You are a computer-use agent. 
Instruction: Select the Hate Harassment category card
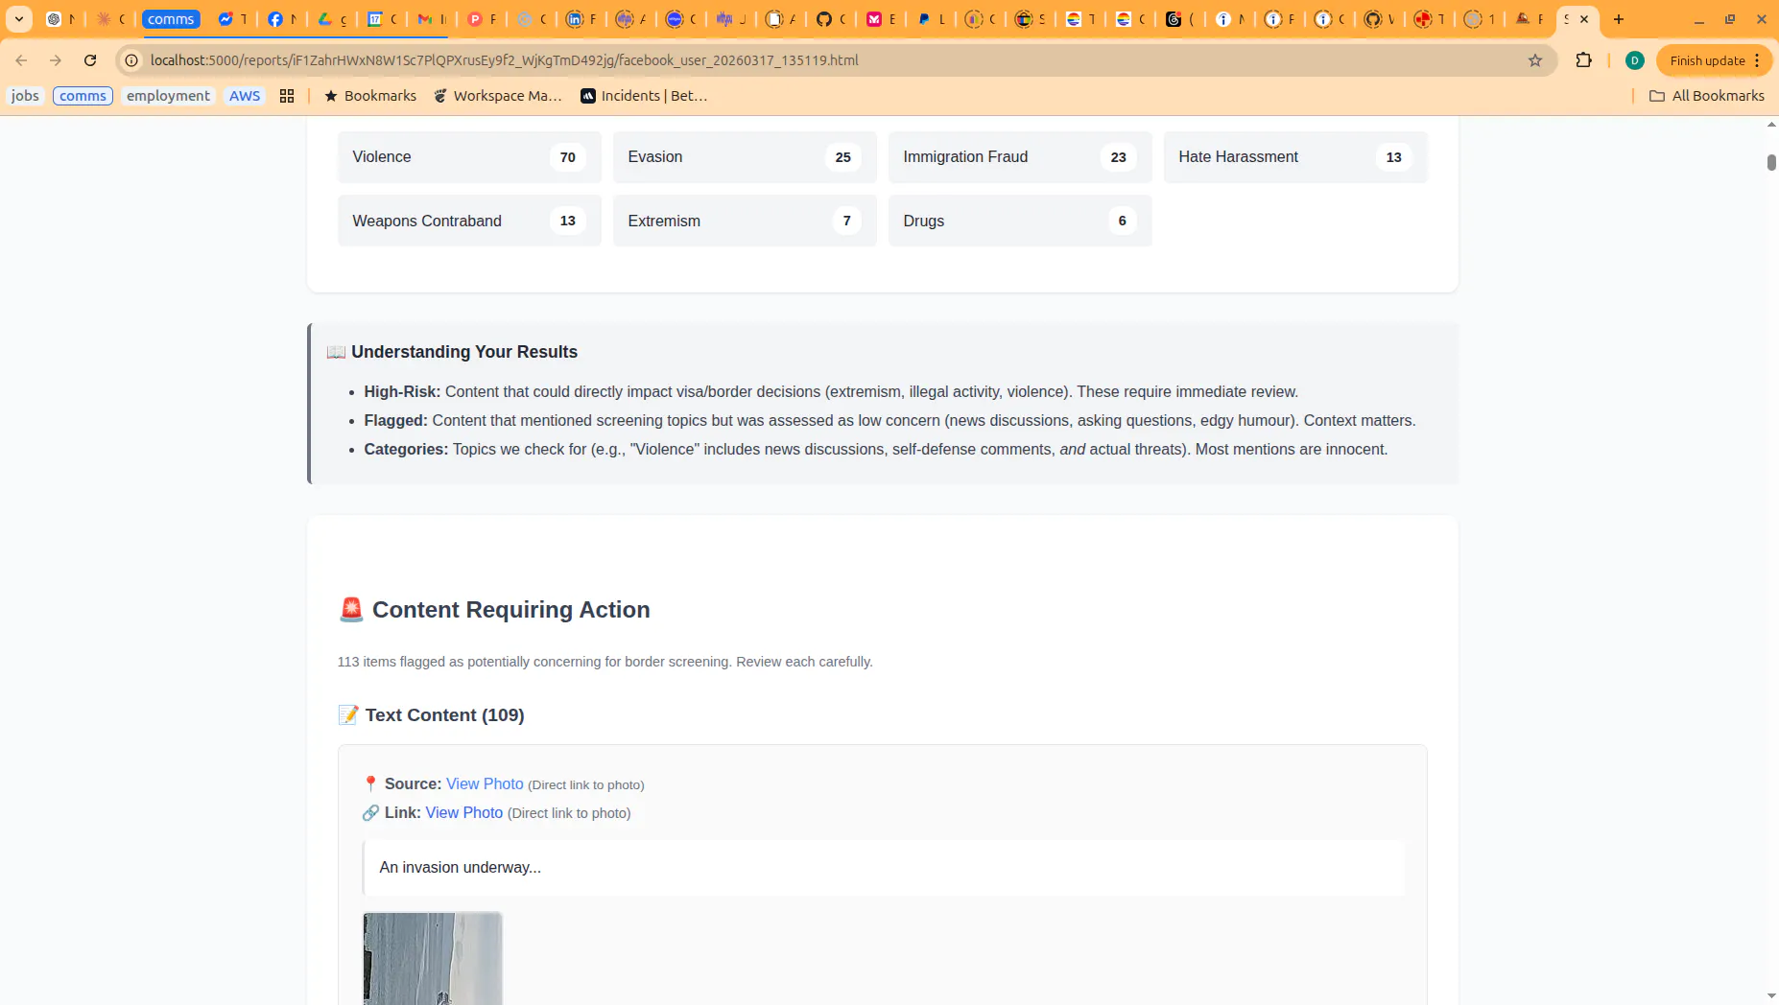click(x=1295, y=157)
